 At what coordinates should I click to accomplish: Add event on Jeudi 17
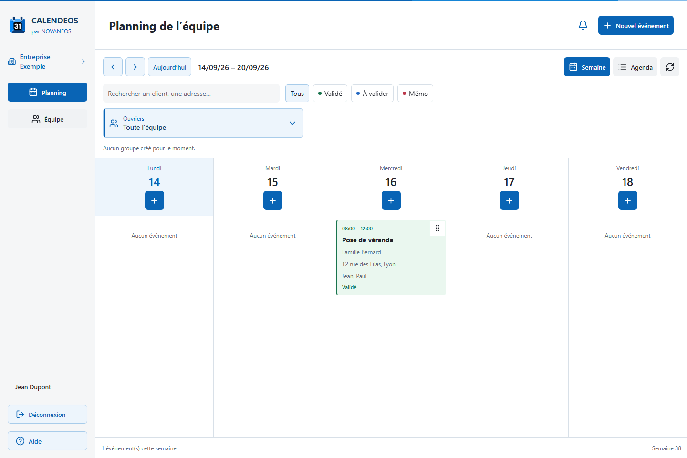509,200
